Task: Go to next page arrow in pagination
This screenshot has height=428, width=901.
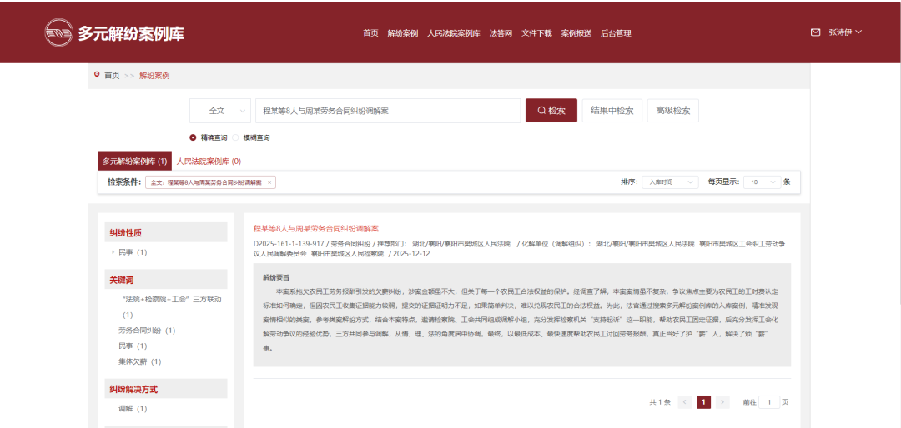Action: pyautogui.click(x=722, y=402)
